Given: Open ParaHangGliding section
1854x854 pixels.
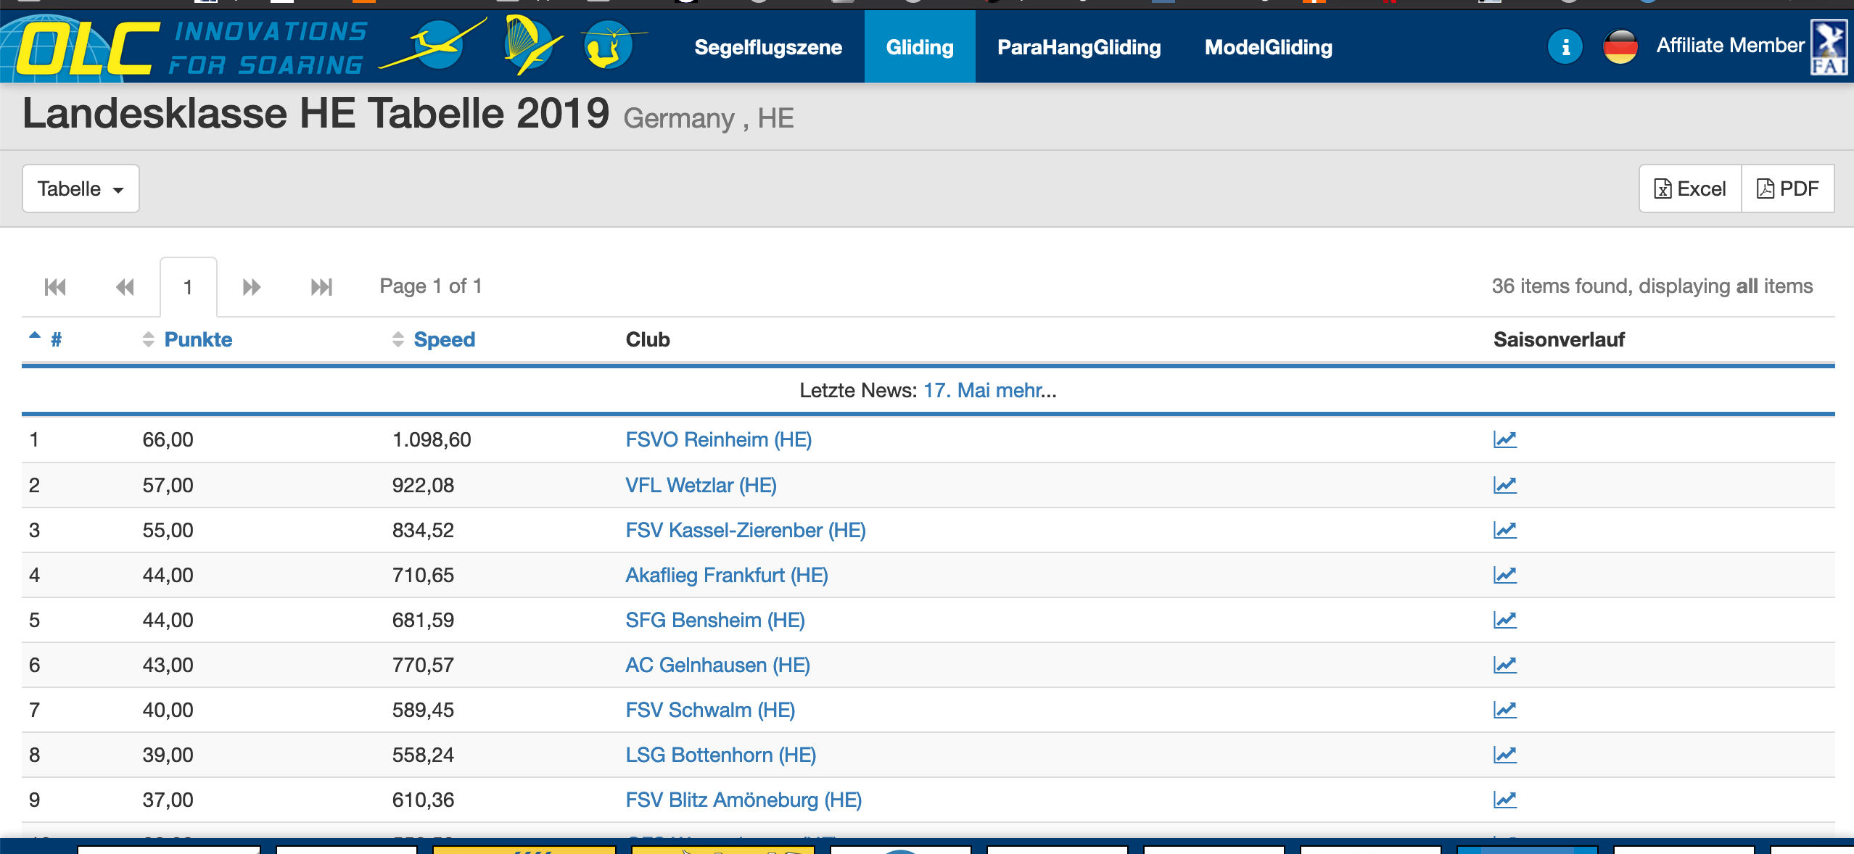Looking at the screenshot, I should click(1079, 47).
